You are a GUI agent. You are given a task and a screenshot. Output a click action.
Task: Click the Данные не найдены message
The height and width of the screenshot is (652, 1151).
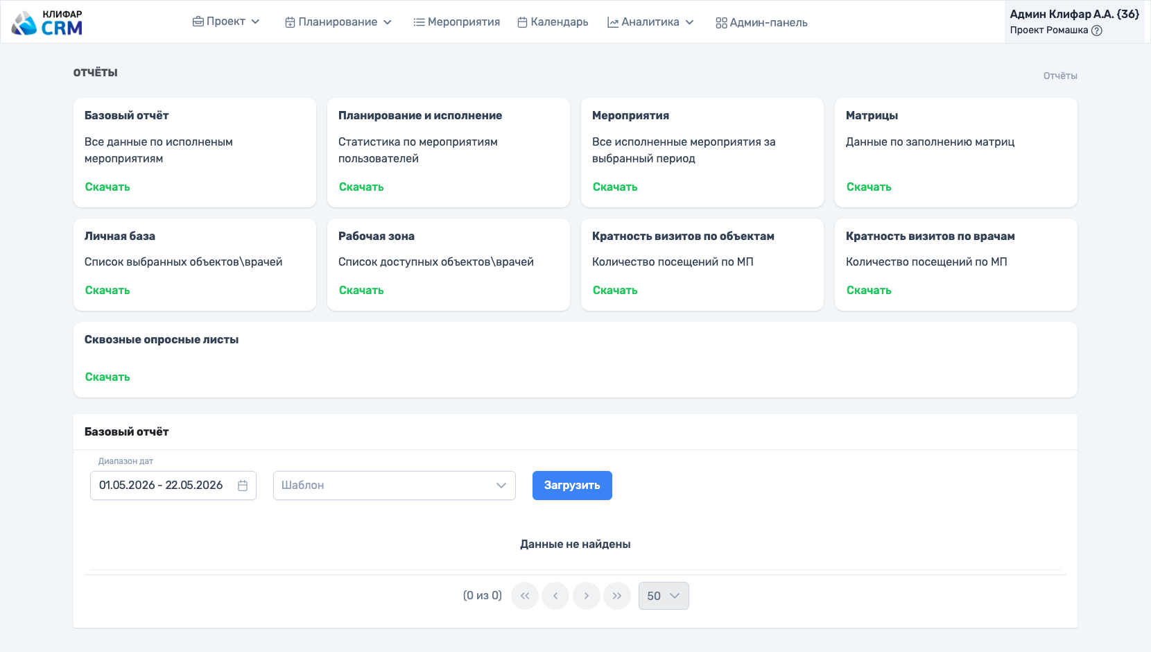point(575,544)
